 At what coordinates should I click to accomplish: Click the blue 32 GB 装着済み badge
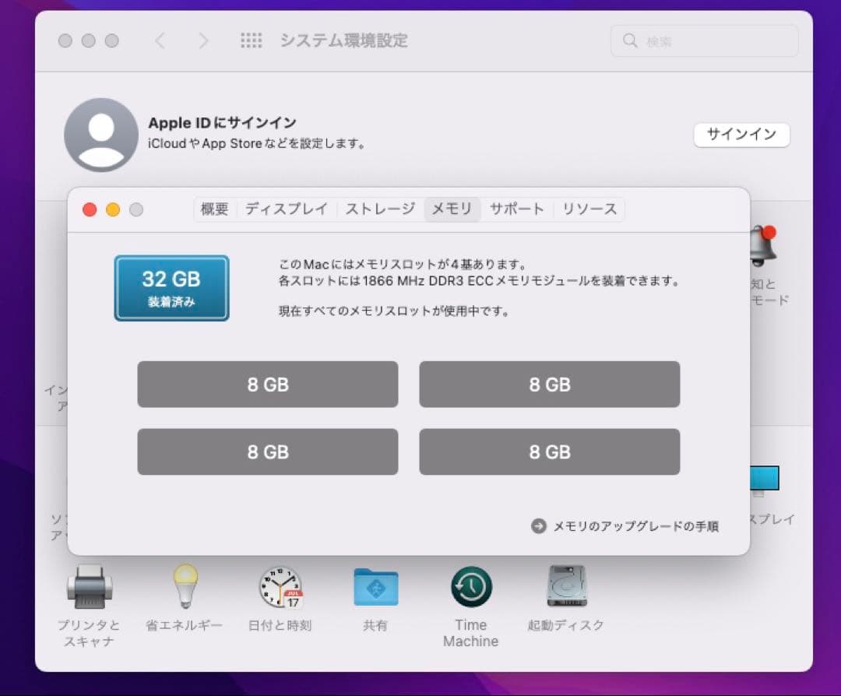tap(171, 288)
